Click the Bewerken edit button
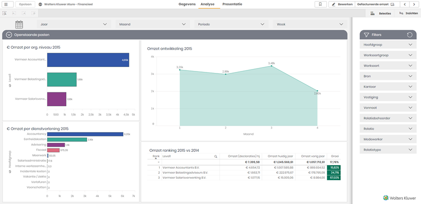The width and height of the screenshot is (421, 204). pos(342,4)
